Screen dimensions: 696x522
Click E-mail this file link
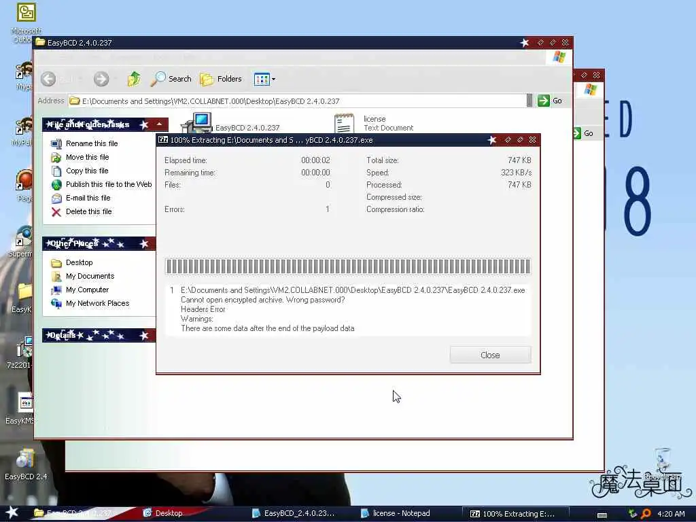[88, 198]
